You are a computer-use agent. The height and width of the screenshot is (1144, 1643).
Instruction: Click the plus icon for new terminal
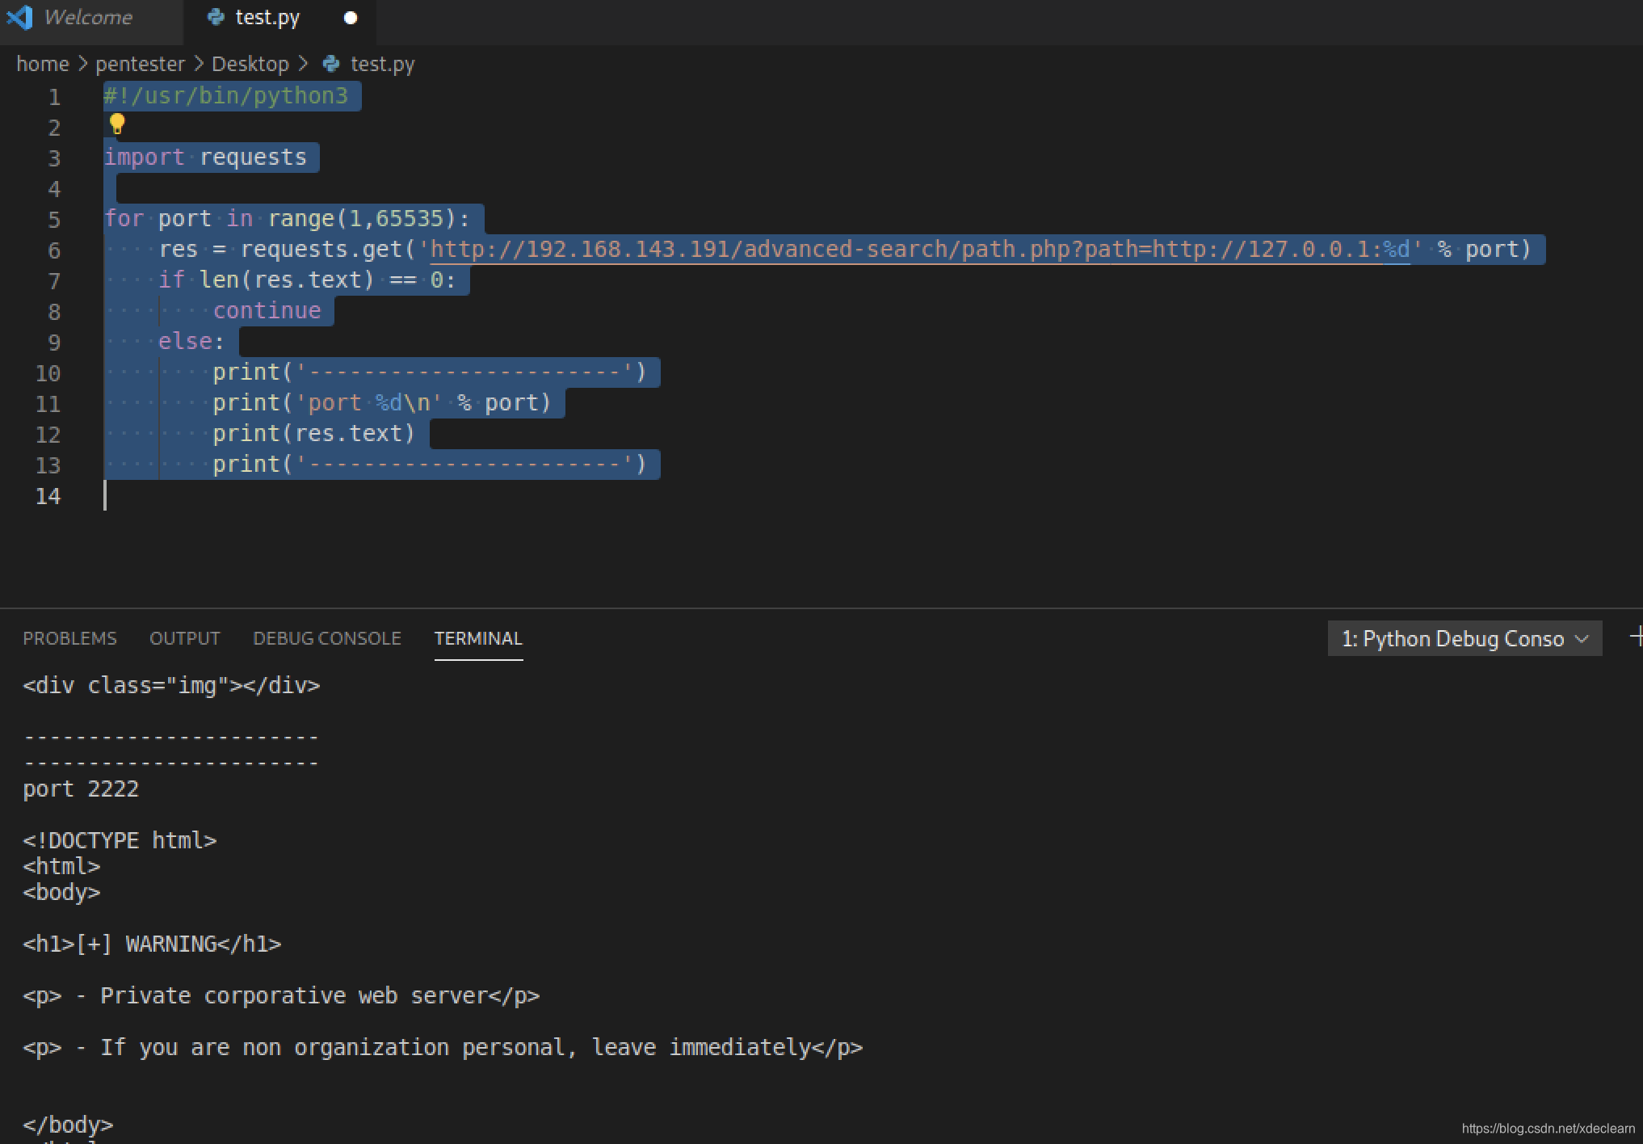(1636, 637)
